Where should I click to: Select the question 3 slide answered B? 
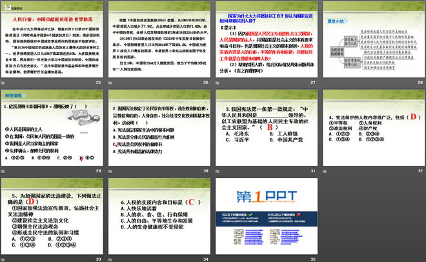(x=267, y=128)
